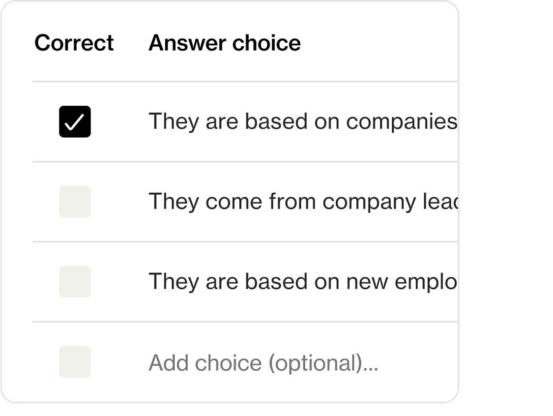Edit the "They come from company" answer text
The image size is (553, 416).
(x=303, y=202)
